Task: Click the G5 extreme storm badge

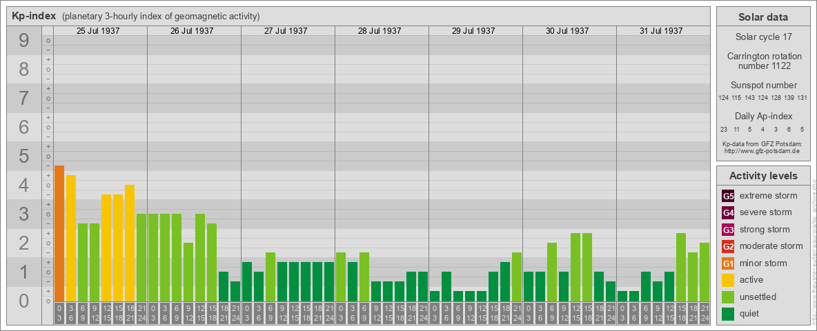Action: click(728, 196)
